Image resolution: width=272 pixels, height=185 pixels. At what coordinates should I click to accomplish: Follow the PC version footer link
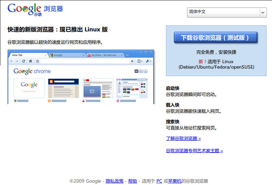point(159,181)
